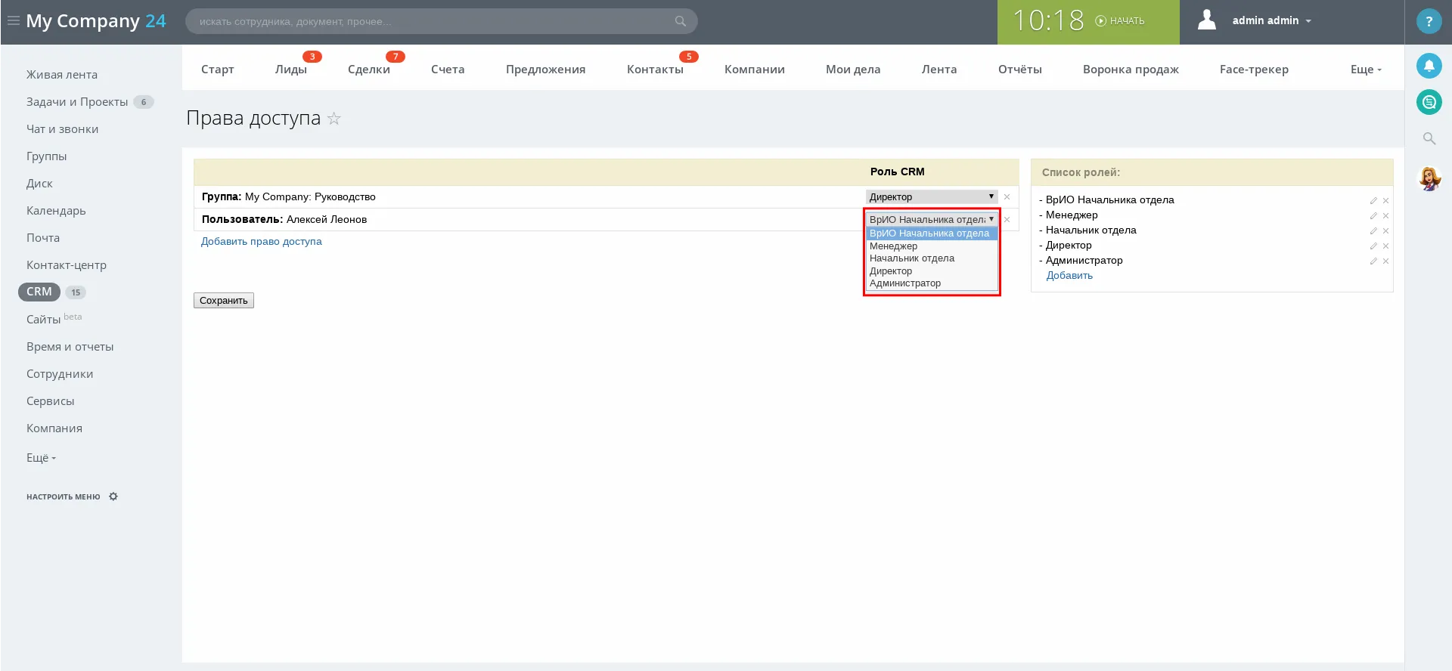Add Права доступа page to favorites star
This screenshot has width=1452, height=671.
(x=334, y=119)
